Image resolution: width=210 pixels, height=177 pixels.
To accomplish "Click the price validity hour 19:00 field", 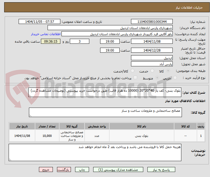I will coord(110,50).
